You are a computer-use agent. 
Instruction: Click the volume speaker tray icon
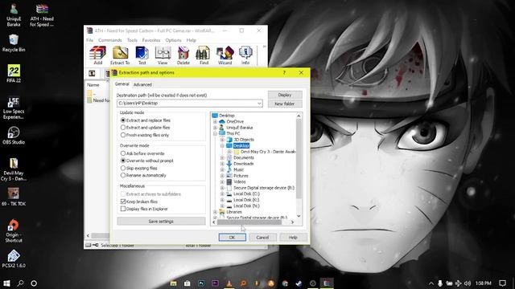[x=468, y=283]
